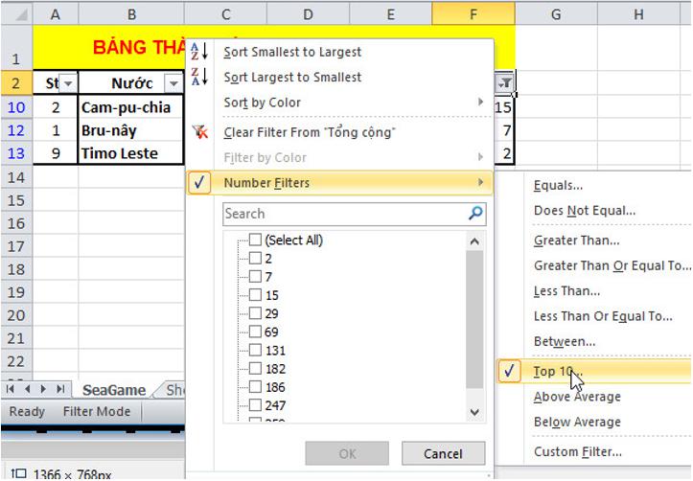This screenshot has height=481, width=693.
Task: Click the search magnifier icon
Action: 476,214
